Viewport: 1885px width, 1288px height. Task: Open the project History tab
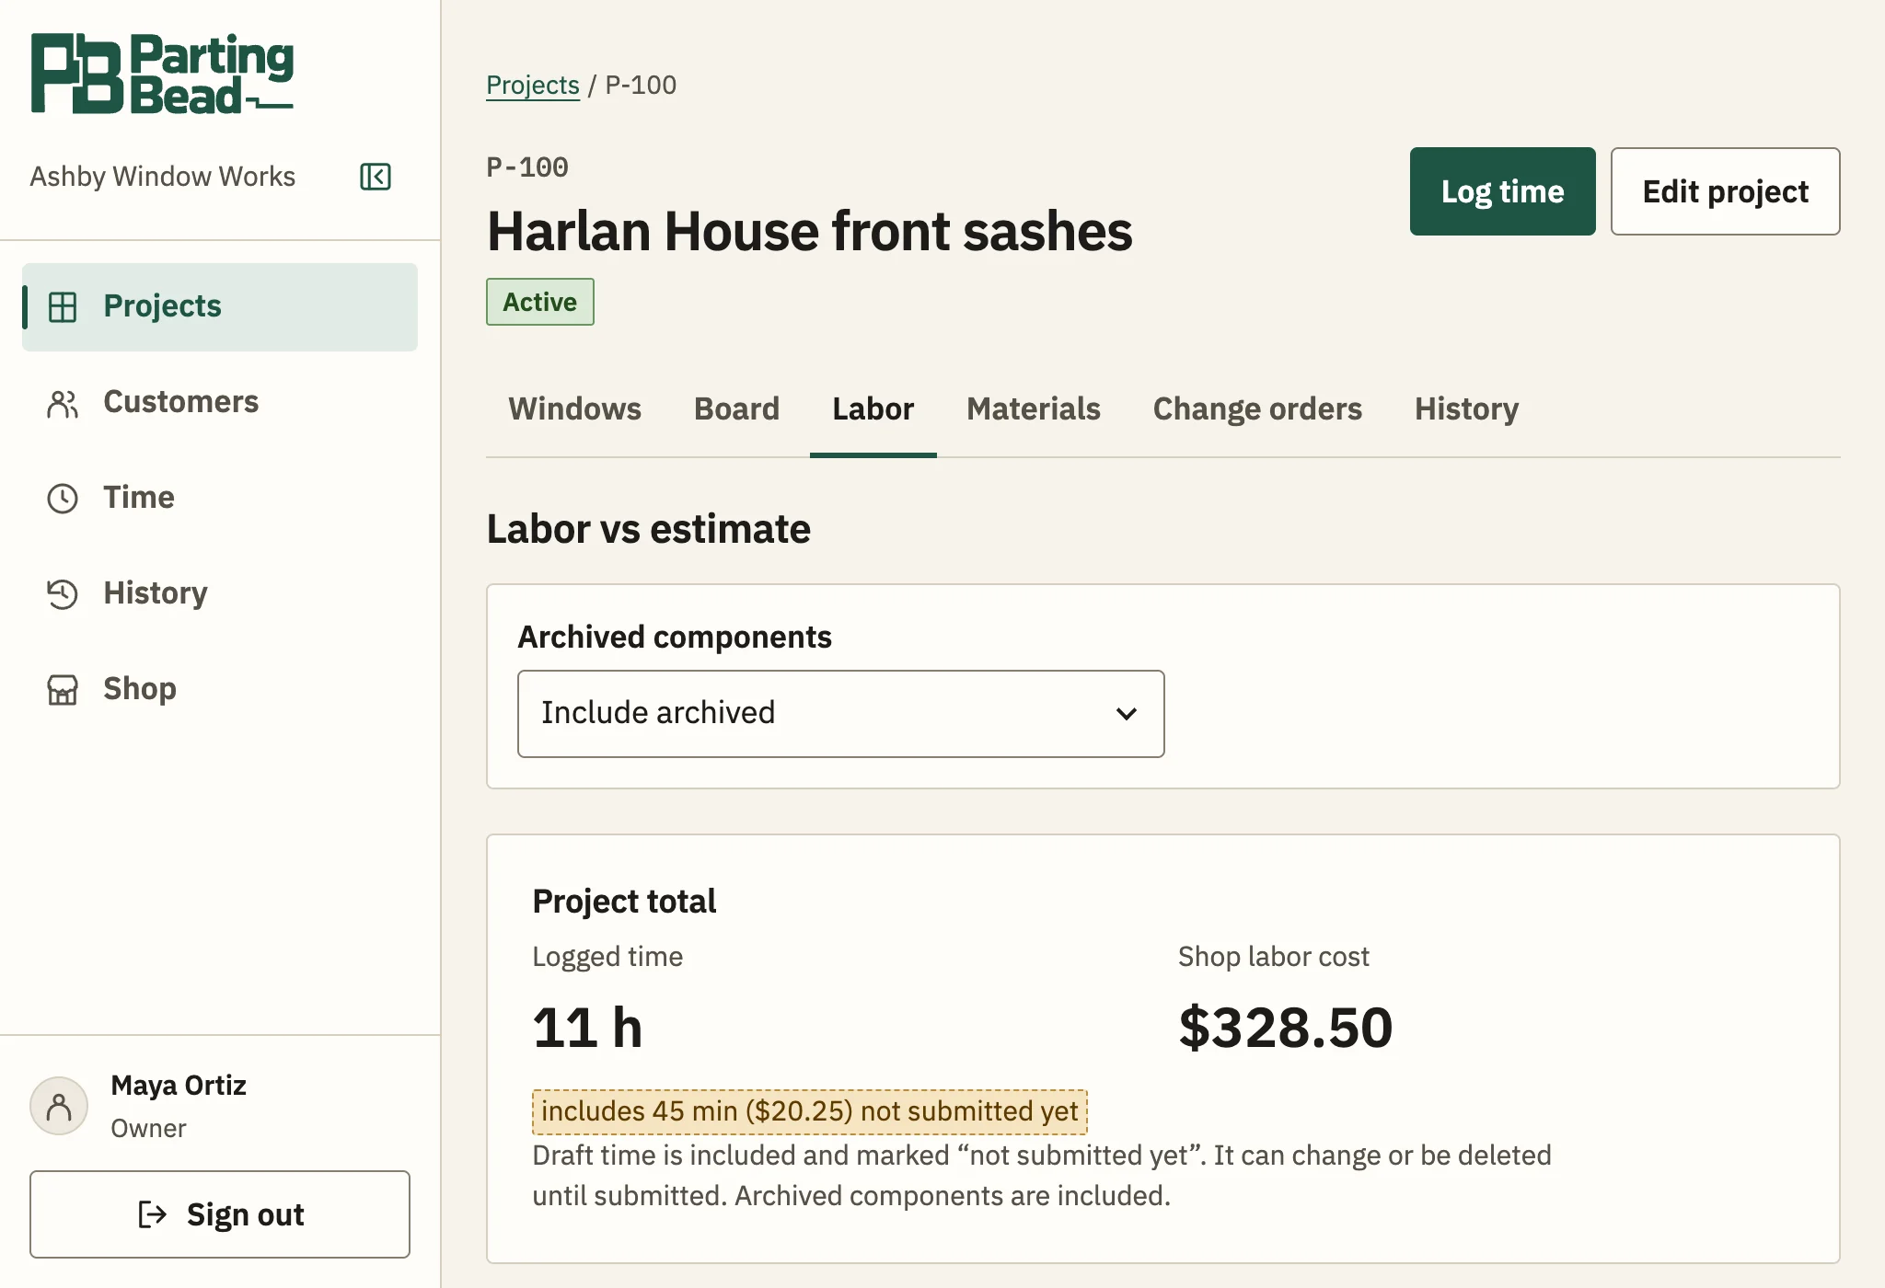tap(1466, 409)
